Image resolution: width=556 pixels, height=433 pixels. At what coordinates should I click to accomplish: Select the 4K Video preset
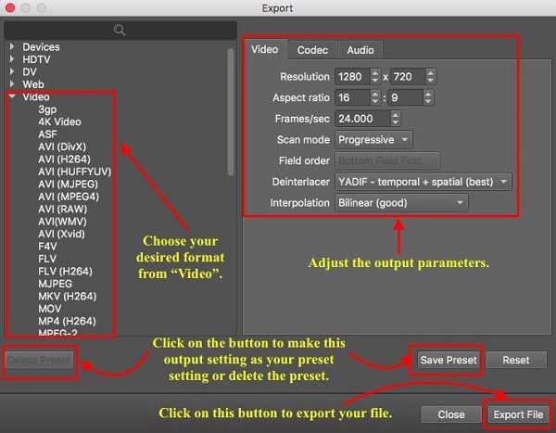[x=59, y=121]
